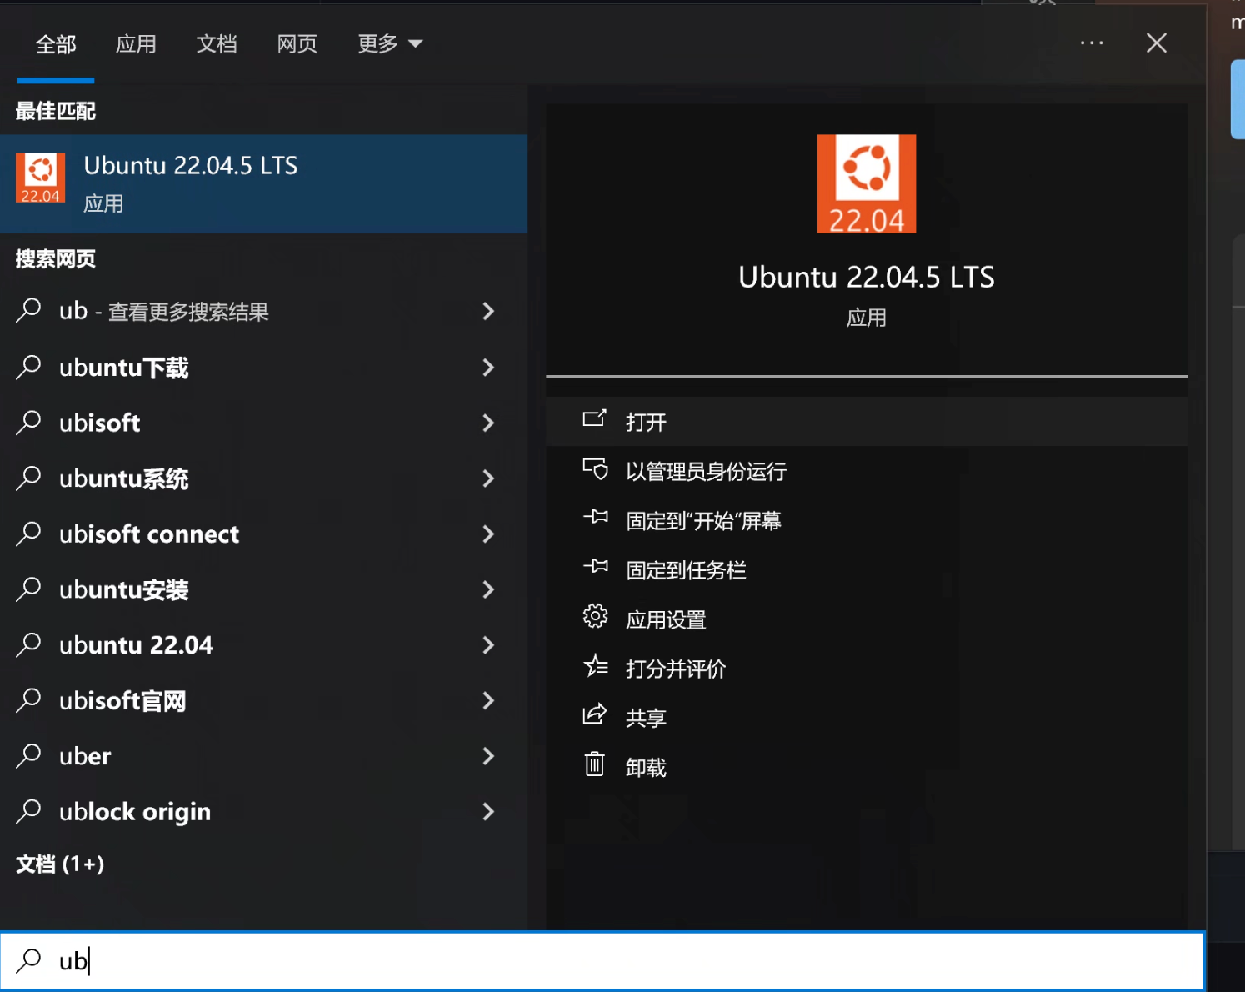Click the pin icon for 固定到任务栏
Image resolution: width=1245 pixels, height=992 pixels.
tap(595, 568)
